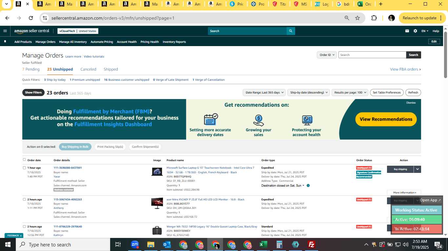Select checkbox for order 113-5067434-4092263
This screenshot has width=448, height=251.
(24, 199)
